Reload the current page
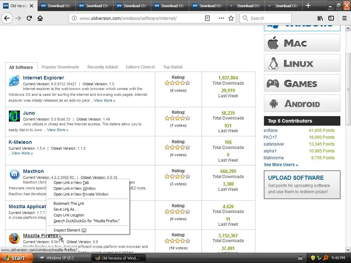The height and width of the screenshot is (263, 351). coord(29,18)
